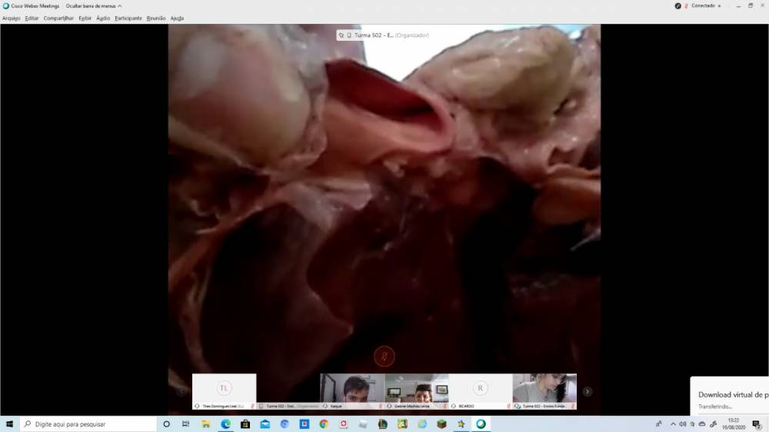Open the Compartilhar menu

click(x=58, y=18)
